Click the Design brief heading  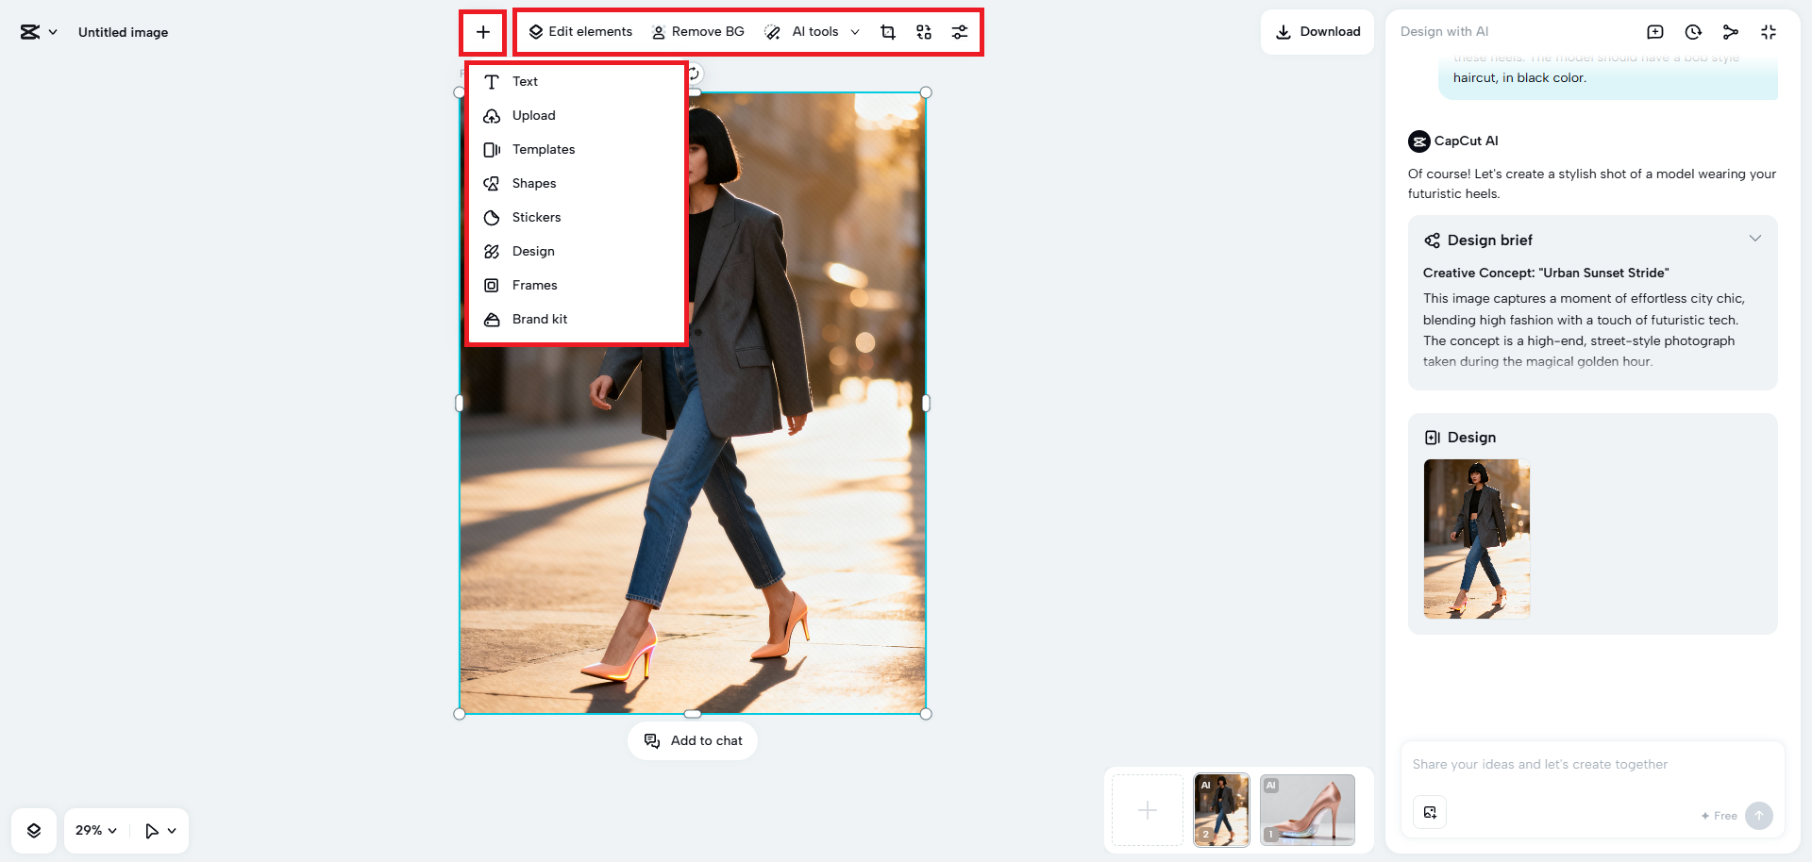[x=1490, y=240]
